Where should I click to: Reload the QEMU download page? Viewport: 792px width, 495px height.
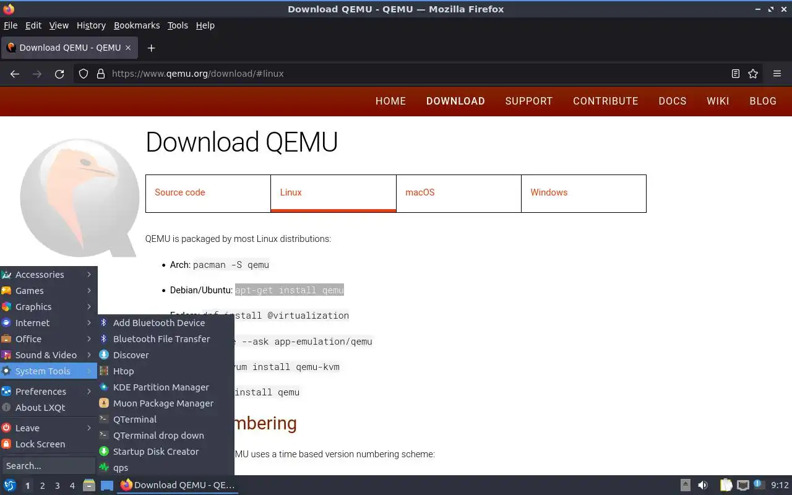pos(59,74)
